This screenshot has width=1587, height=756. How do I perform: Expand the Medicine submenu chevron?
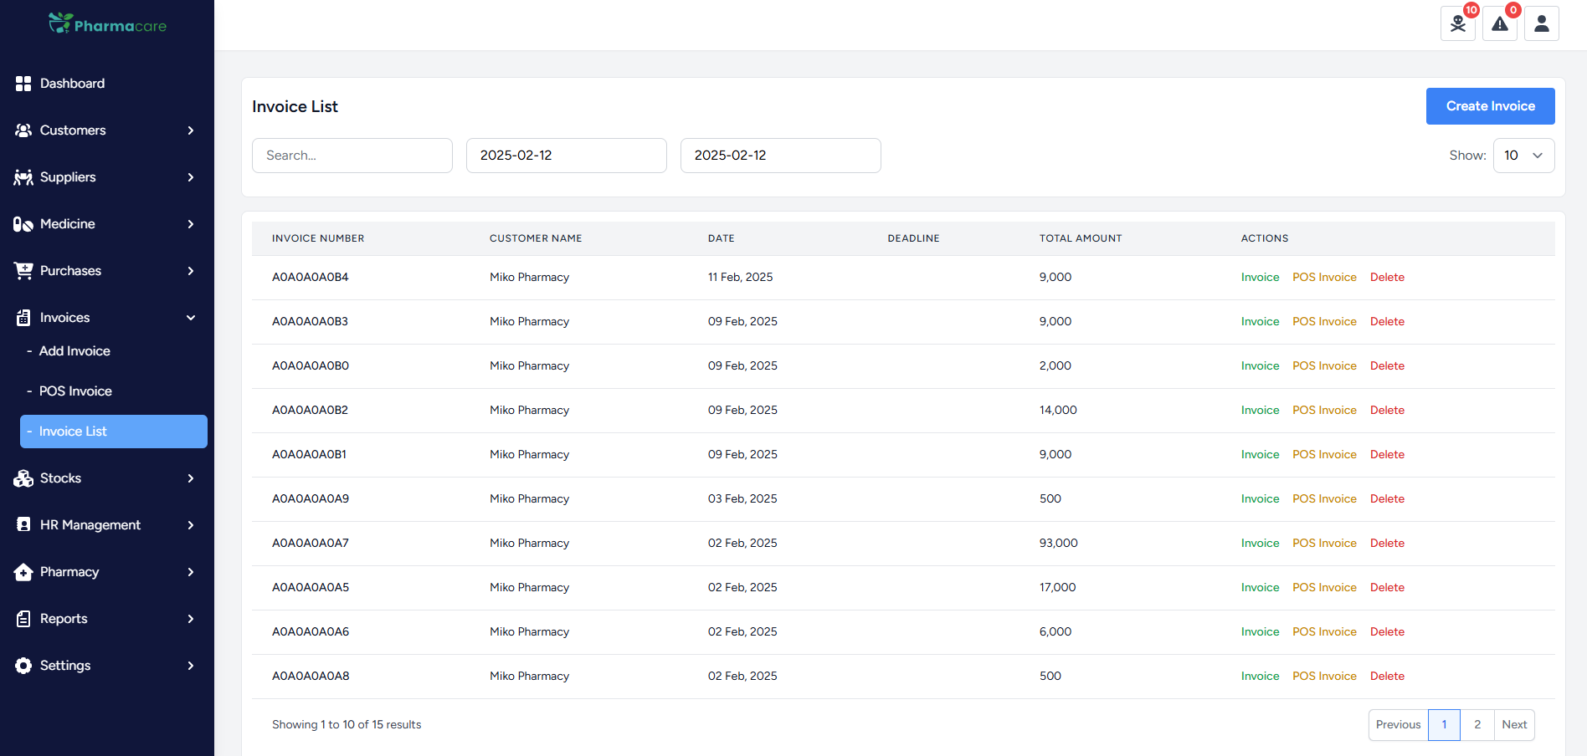(x=191, y=224)
